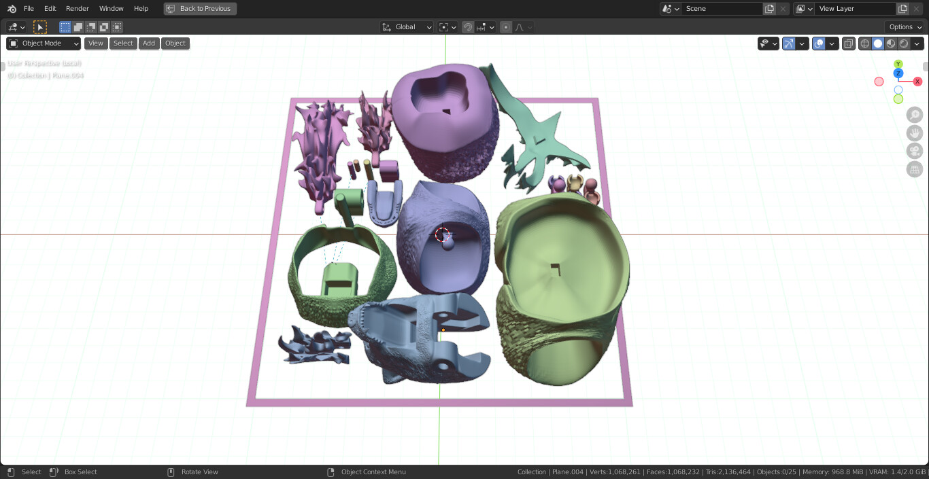Toggle the Show Gizmo button
Image resolution: width=929 pixels, height=479 pixels.
(790, 43)
